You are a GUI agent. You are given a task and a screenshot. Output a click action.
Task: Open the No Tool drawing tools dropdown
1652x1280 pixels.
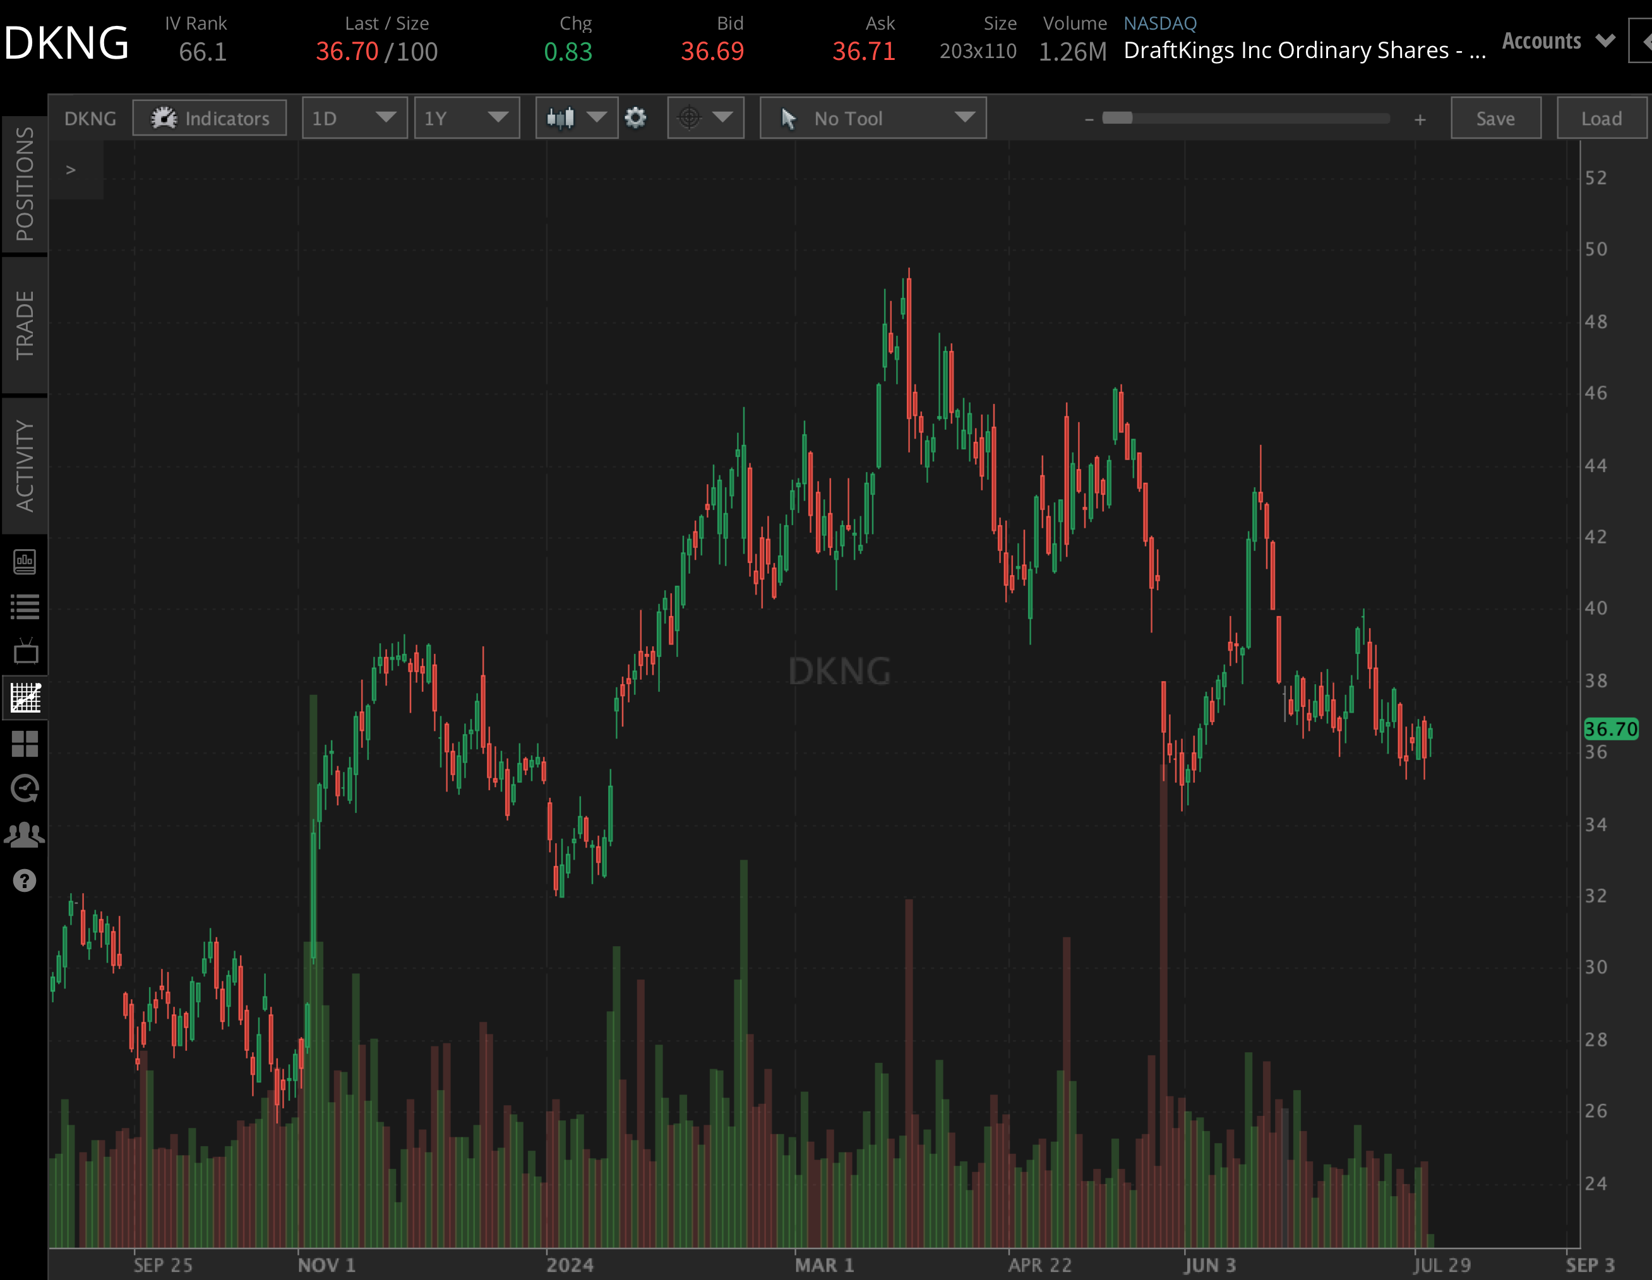pyautogui.click(x=873, y=118)
